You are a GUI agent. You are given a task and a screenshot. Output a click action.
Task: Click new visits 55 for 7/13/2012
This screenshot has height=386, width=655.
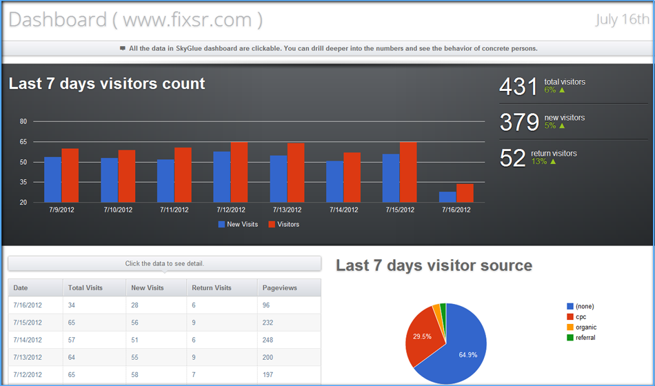134,358
